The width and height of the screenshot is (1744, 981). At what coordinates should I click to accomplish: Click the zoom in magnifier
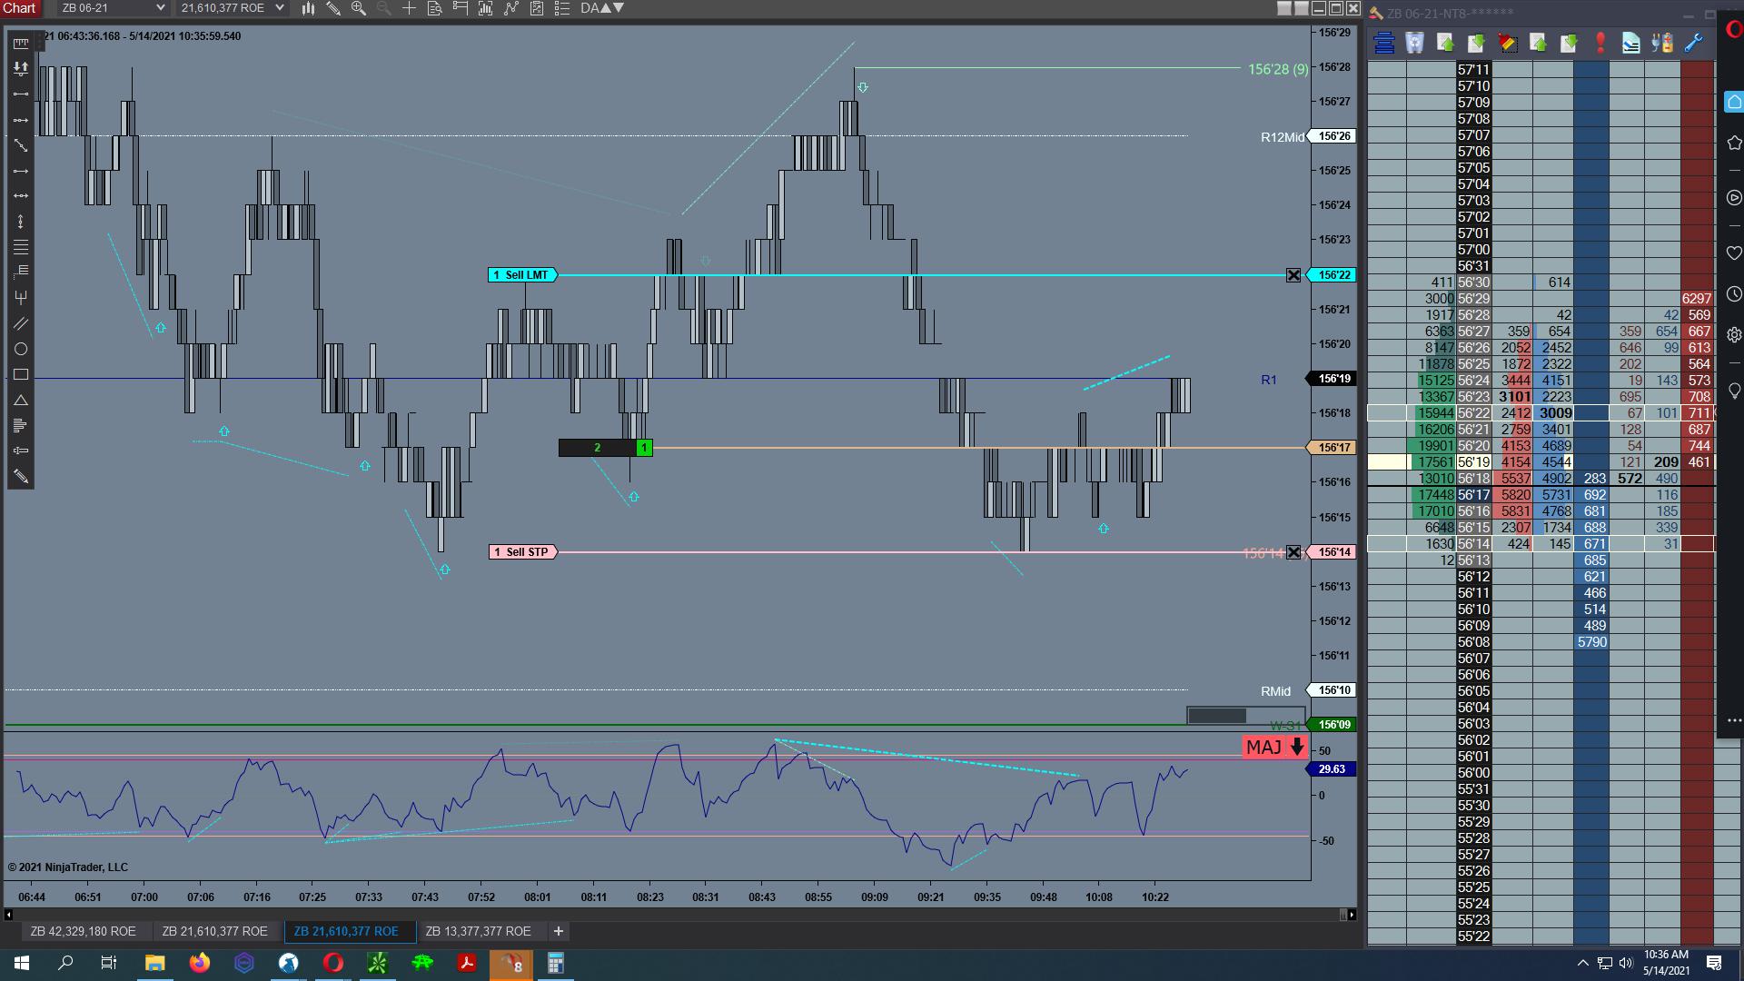[359, 8]
